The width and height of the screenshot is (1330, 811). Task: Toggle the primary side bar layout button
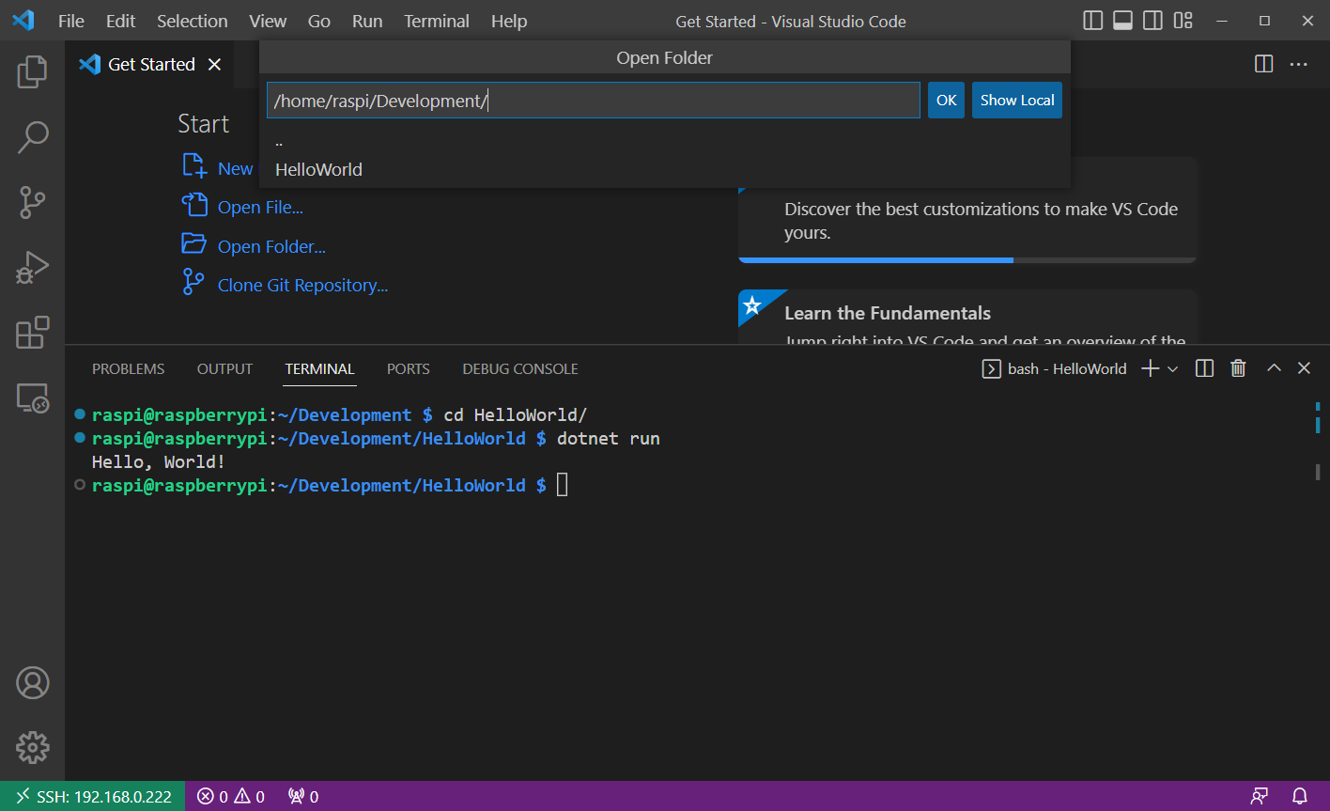click(1092, 21)
